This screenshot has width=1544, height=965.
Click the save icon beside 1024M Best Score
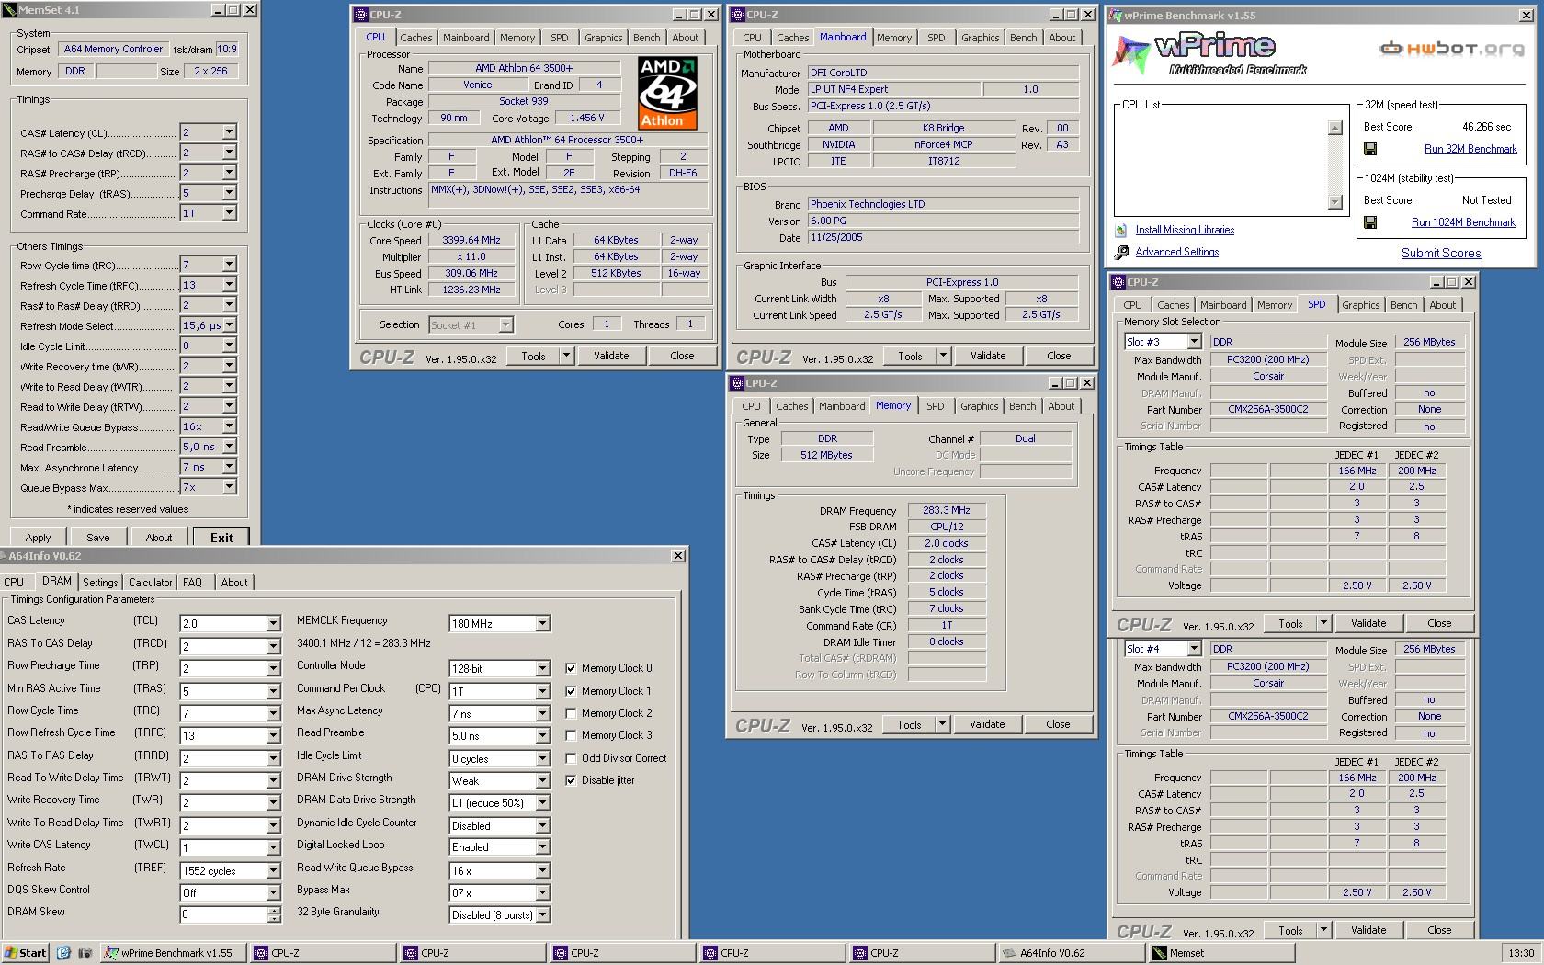pyautogui.click(x=1370, y=222)
